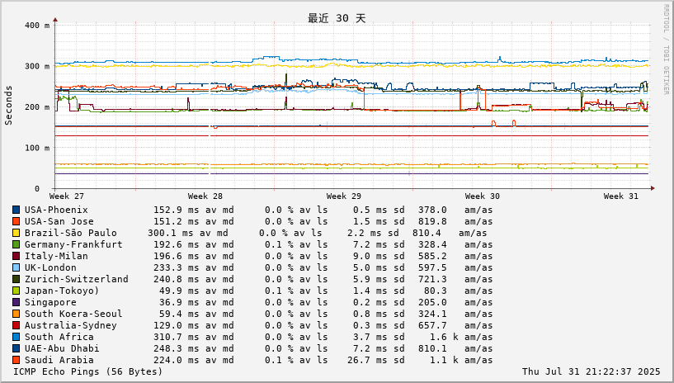This screenshot has width=674, height=383.
Task: Select the Australia-Sydney legend label
Action: 70,326
